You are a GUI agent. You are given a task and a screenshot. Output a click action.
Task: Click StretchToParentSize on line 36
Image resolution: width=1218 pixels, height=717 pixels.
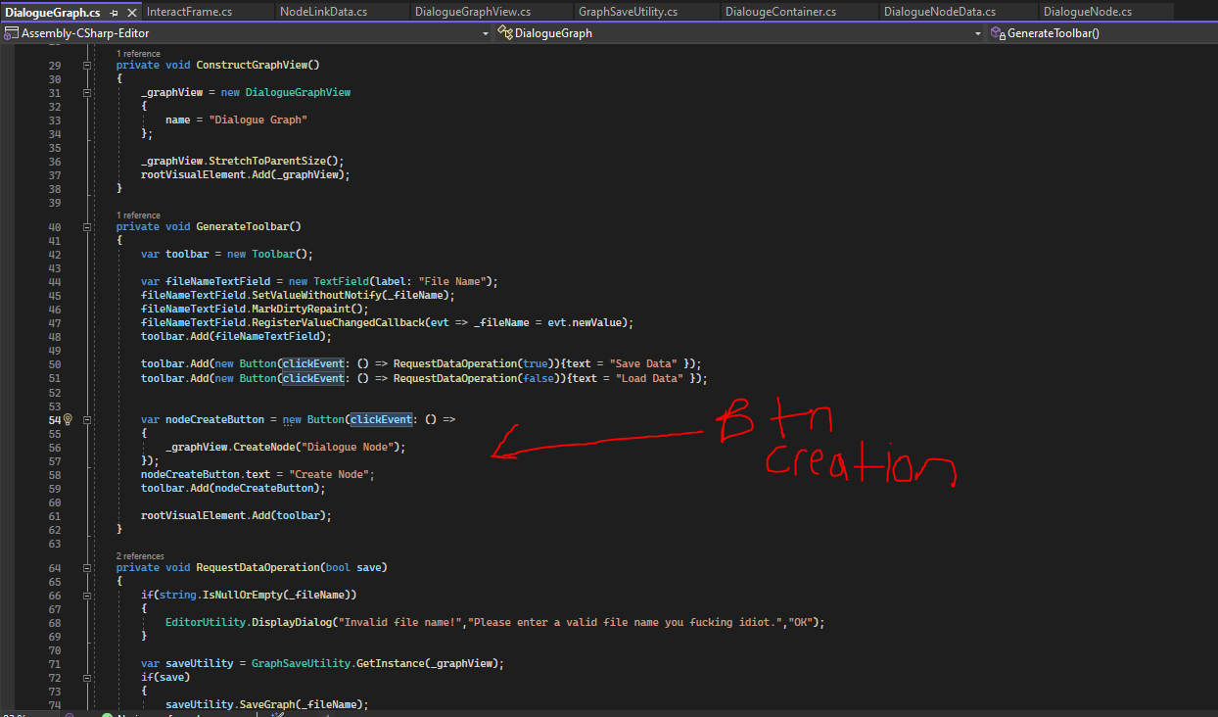pyautogui.click(x=268, y=161)
